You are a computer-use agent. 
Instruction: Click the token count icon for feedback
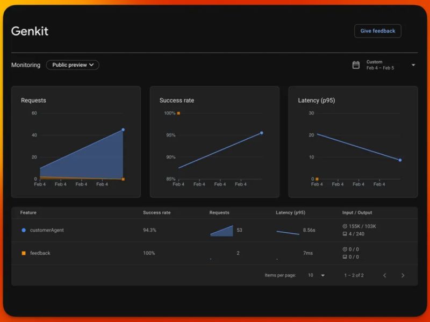(345, 249)
